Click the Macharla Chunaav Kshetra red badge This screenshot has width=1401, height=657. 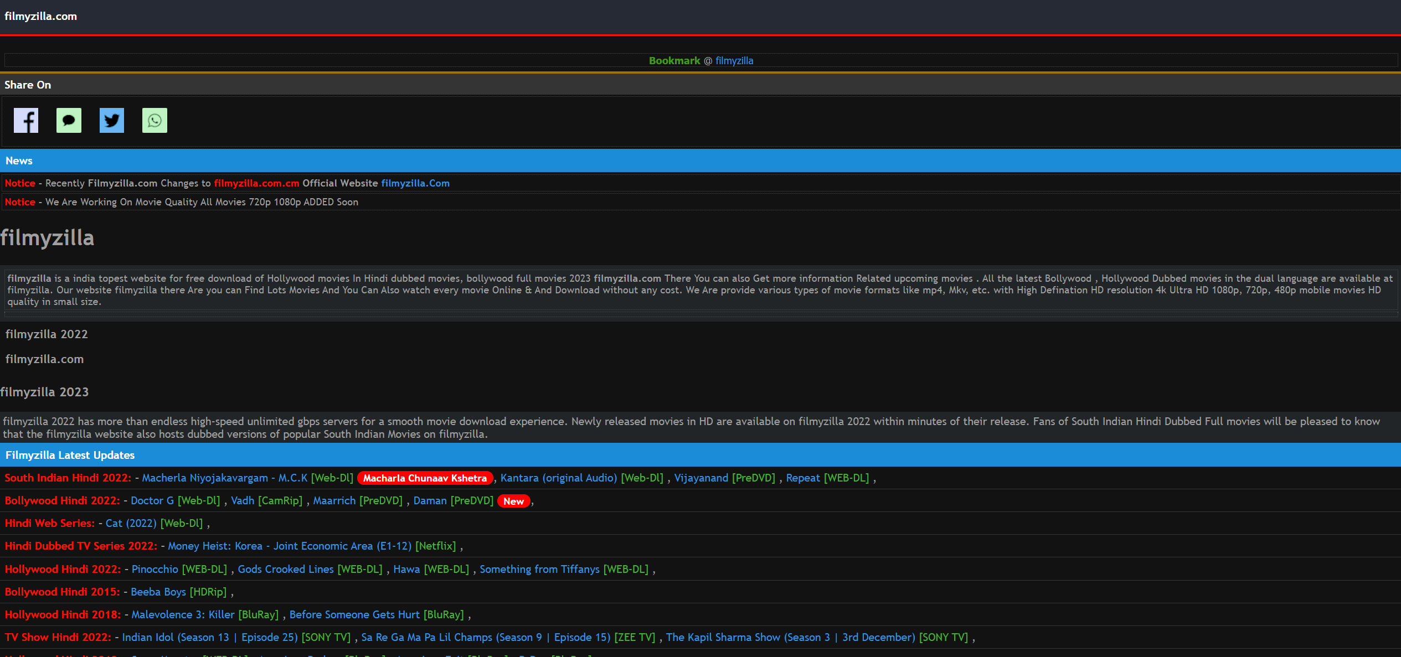coord(425,478)
